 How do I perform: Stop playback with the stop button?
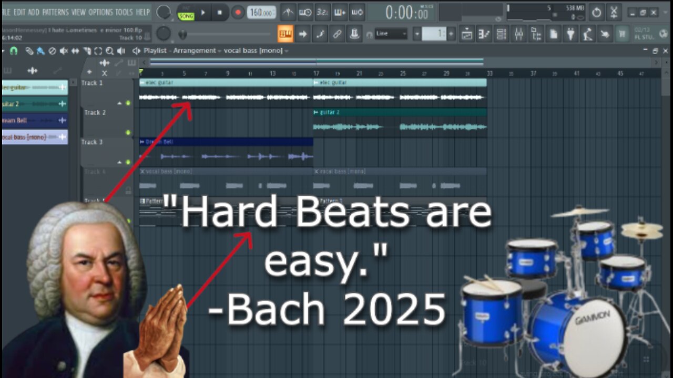pos(220,13)
